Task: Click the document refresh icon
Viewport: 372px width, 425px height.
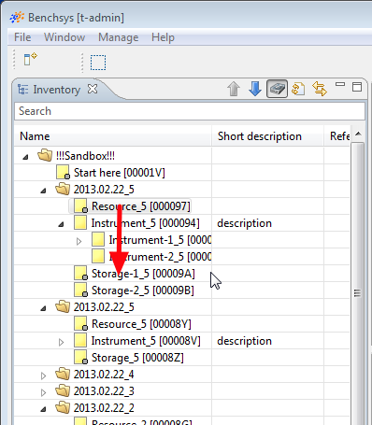Action: pos(298,89)
